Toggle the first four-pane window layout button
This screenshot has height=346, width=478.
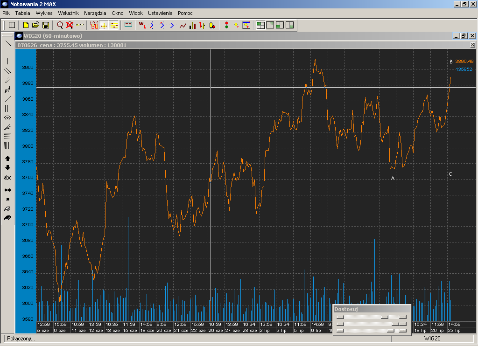coord(260,25)
